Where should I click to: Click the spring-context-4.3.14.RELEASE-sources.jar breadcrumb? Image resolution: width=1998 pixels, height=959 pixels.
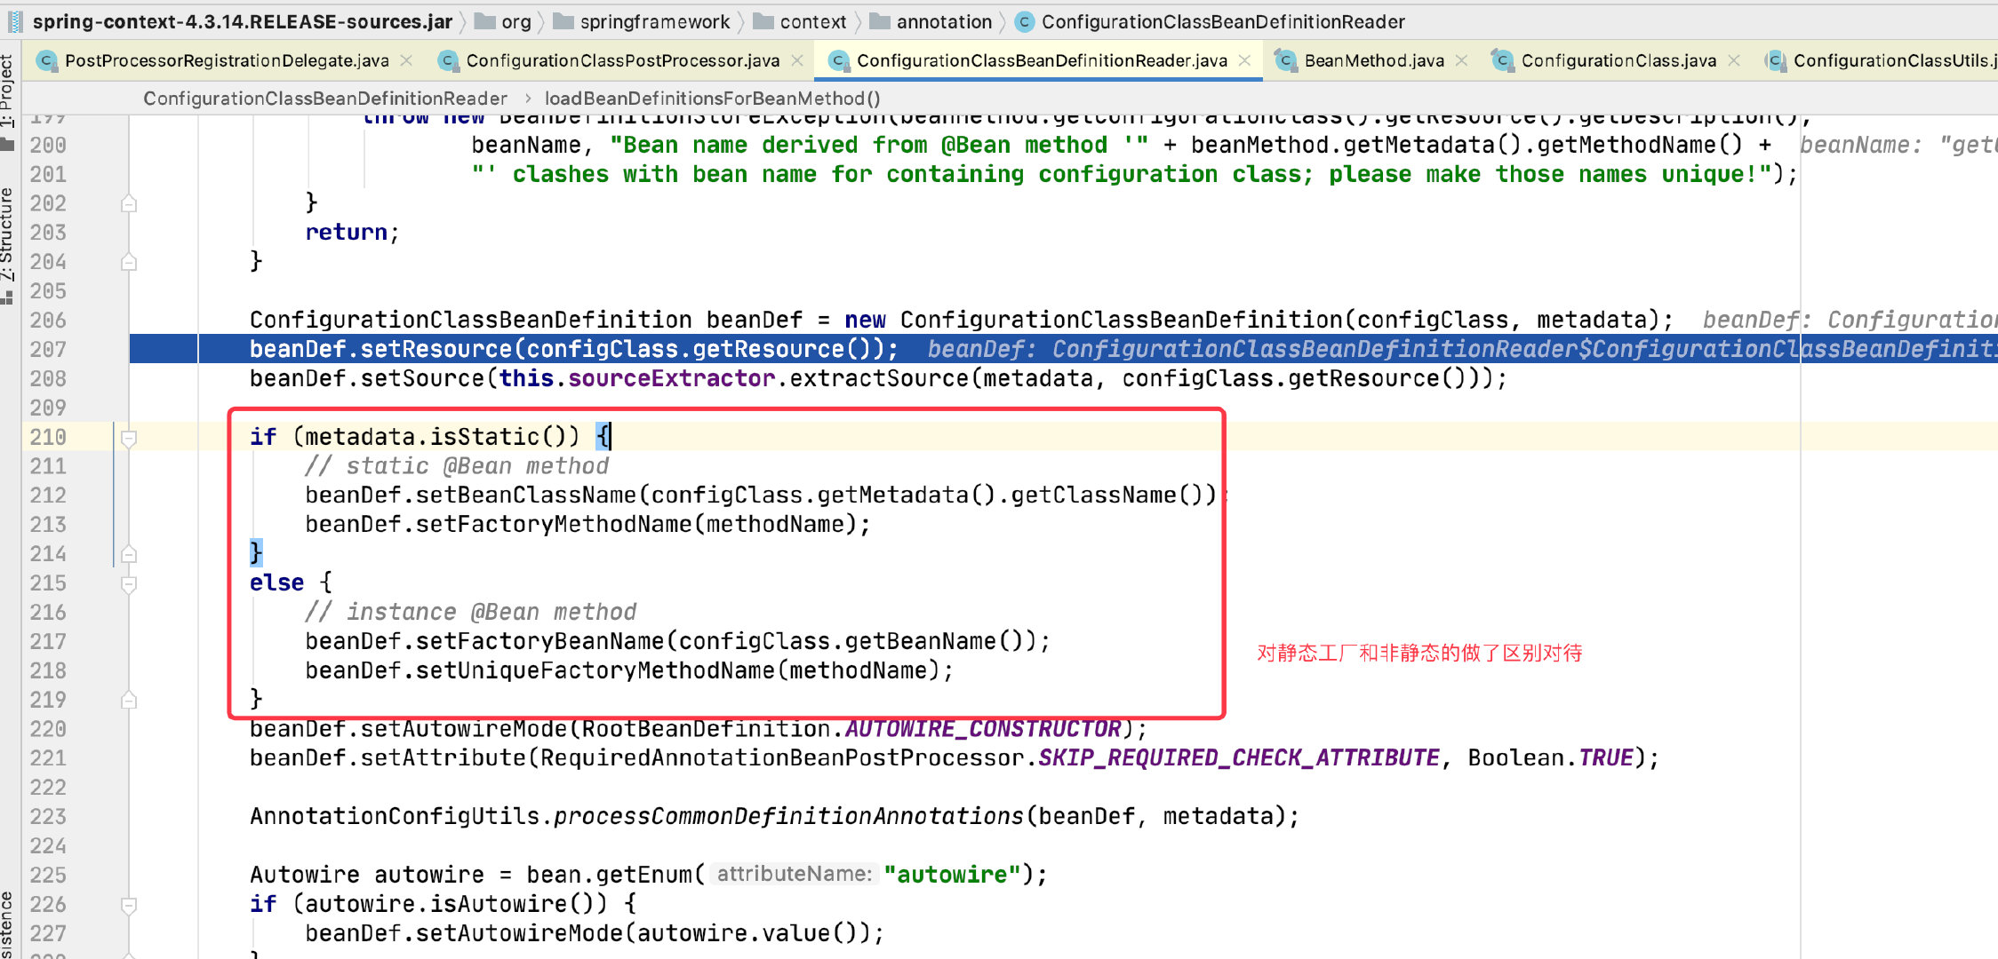(243, 21)
